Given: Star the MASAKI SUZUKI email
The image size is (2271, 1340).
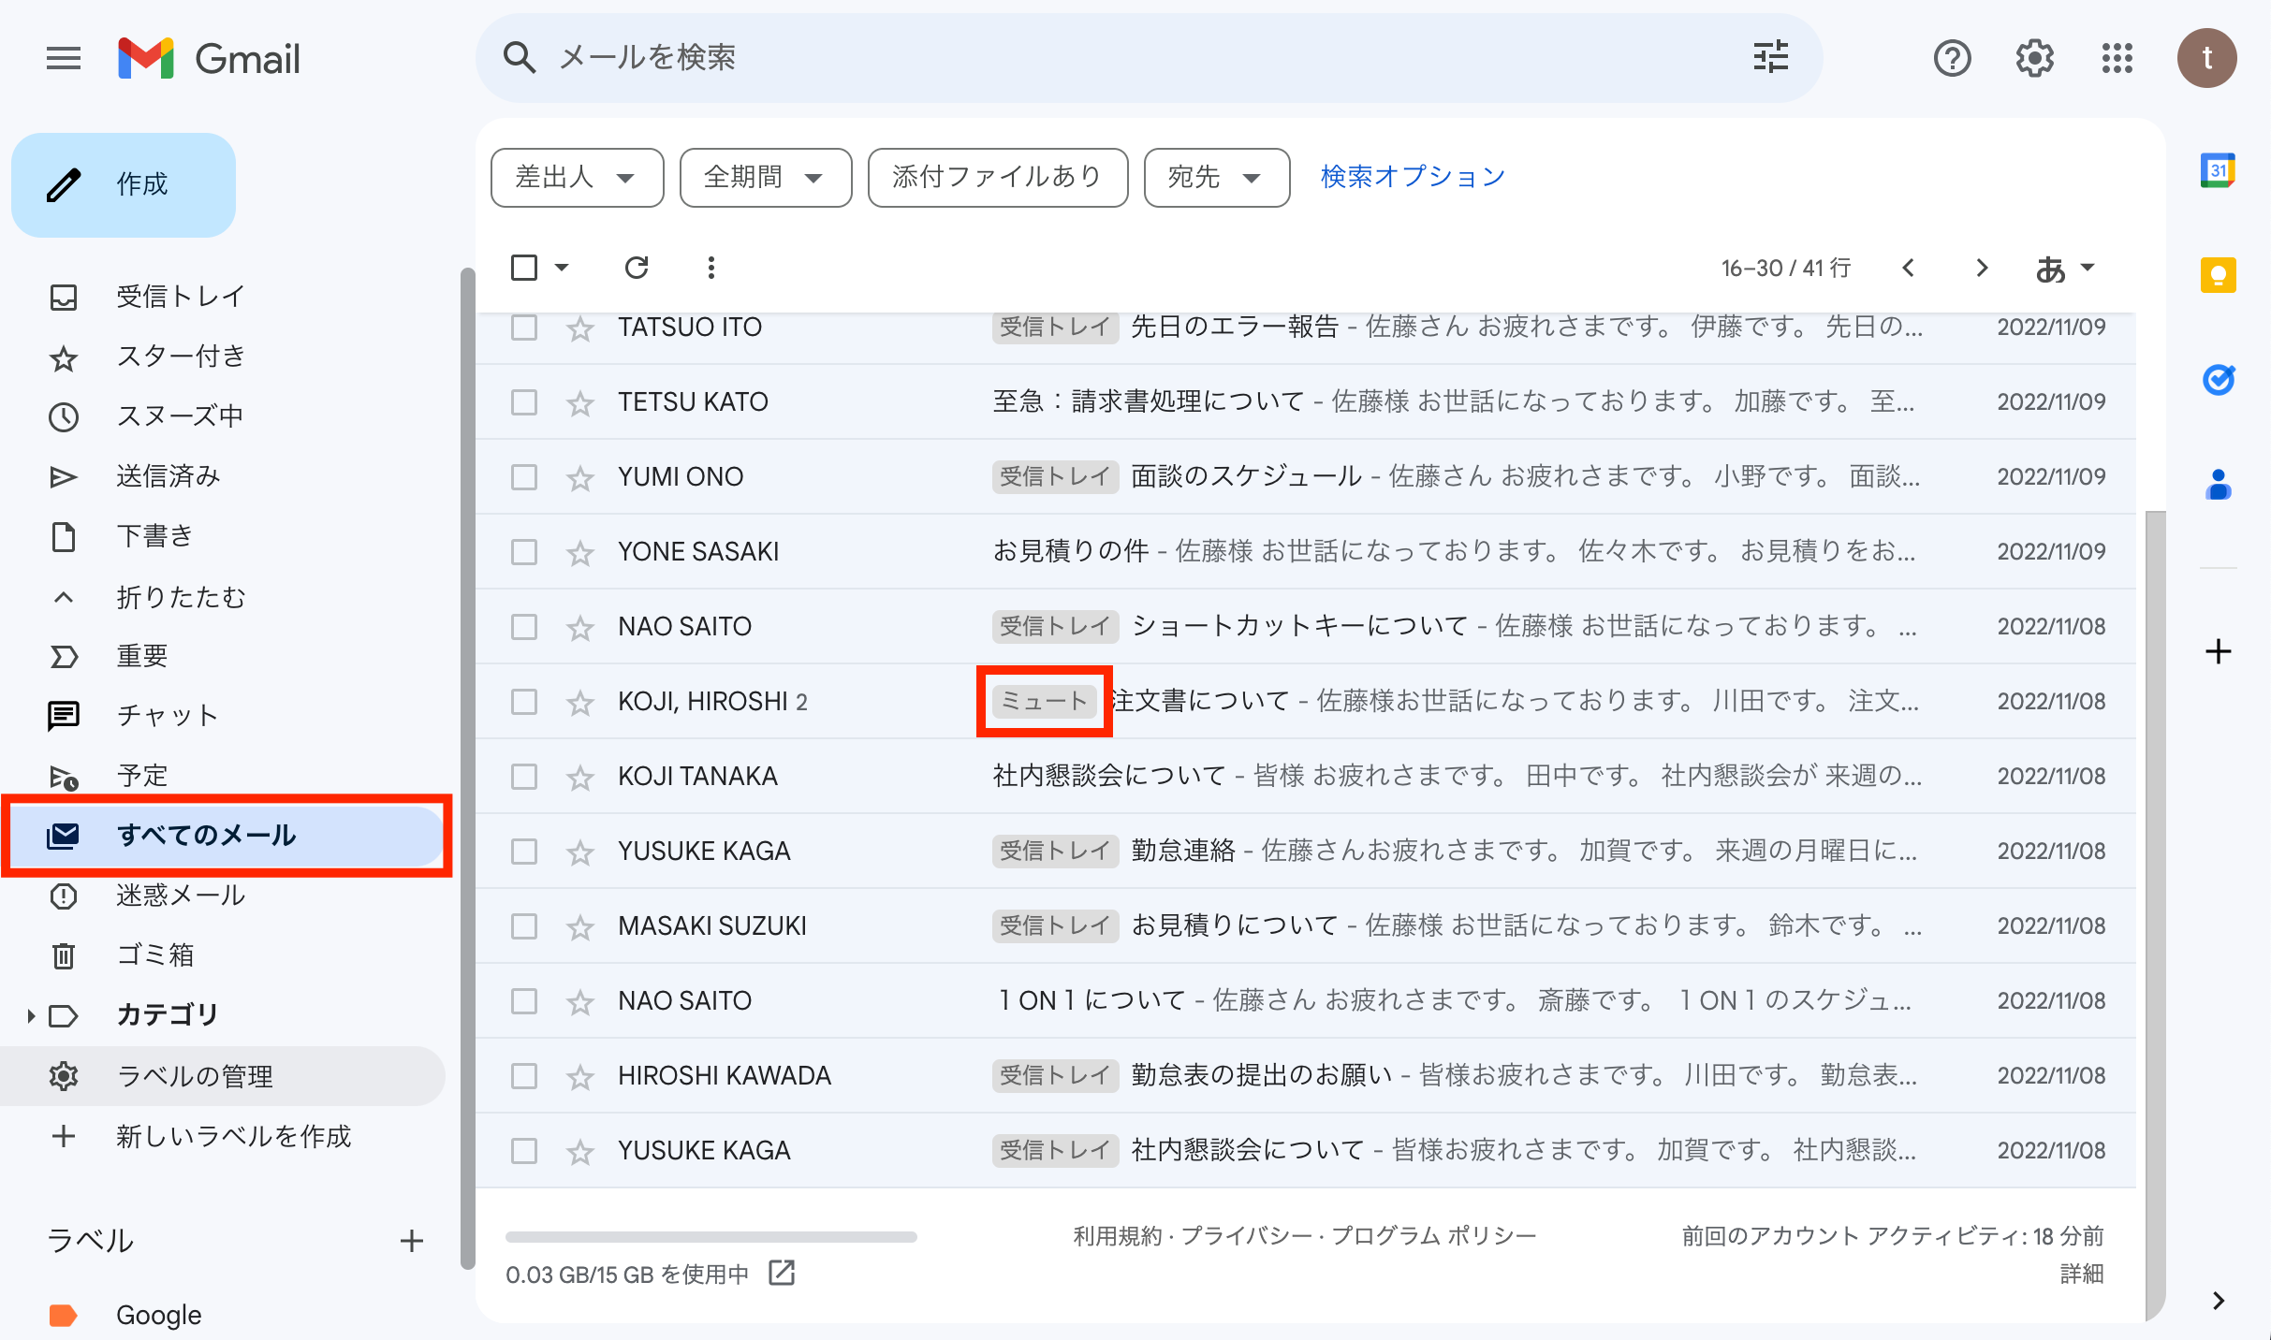Looking at the screenshot, I should tap(580, 926).
